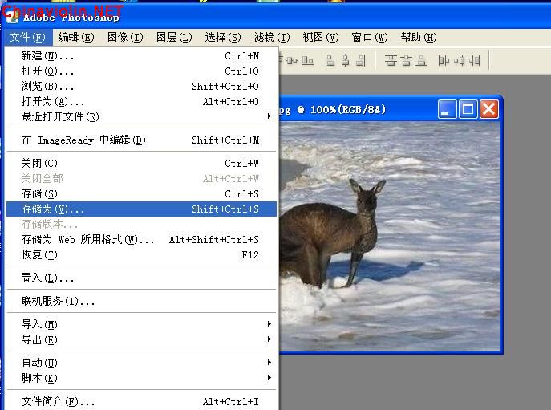The image size is (551, 410).
Task: Click the align horizontal centers icon
Action: pos(346,61)
